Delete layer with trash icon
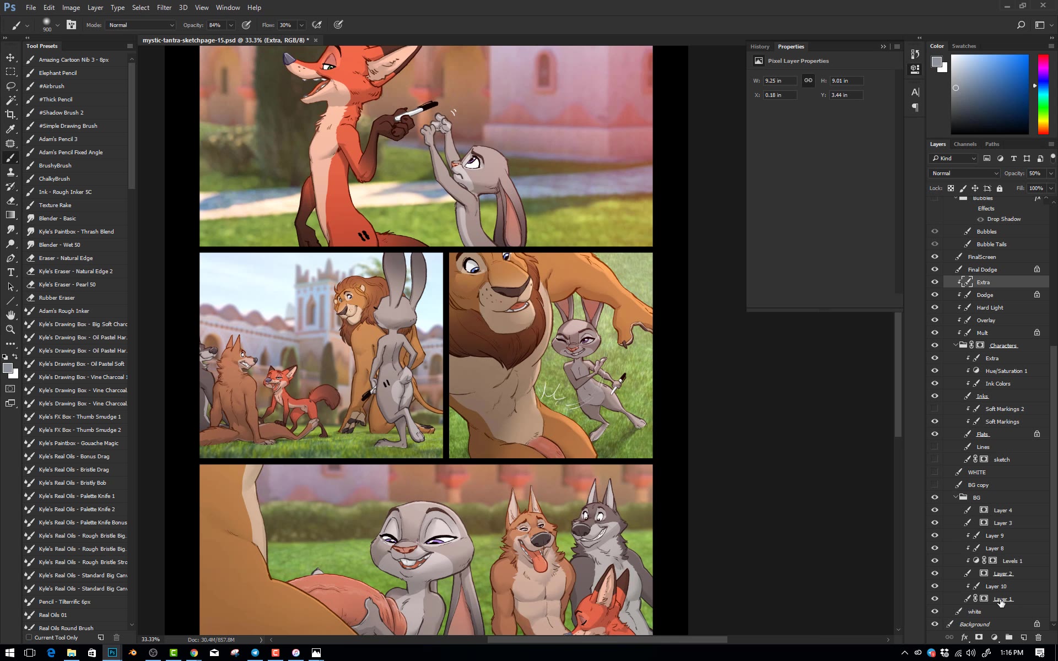This screenshot has width=1058, height=661. pyautogui.click(x=1039, y=637)
